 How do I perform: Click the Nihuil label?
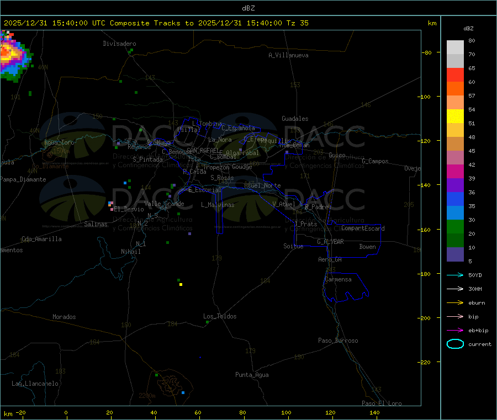[x=131, y=252]
